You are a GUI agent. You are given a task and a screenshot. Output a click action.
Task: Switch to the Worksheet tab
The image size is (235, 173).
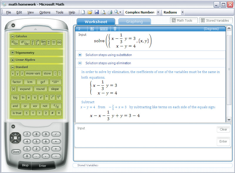[x=96, y=22]
